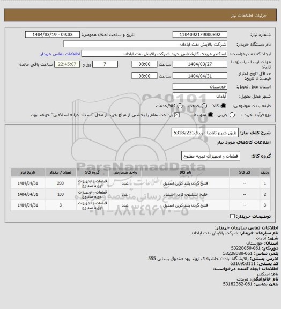
Task: Click the تعداد / مقدار column header
Action: point(60,172)
